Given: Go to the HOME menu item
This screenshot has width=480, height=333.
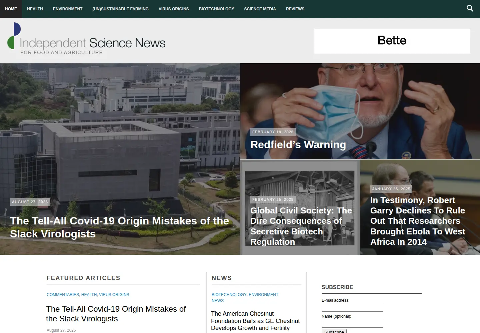Looking at the screenshot, I should [x=11, y=9].
